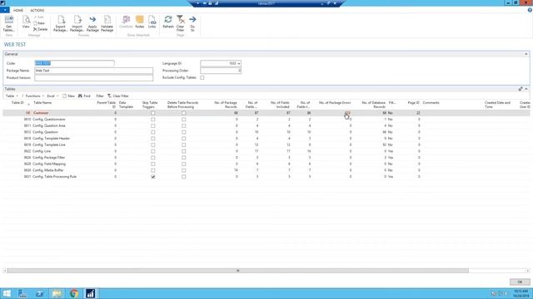The image size is (533, 299).
Task: Uncheck Skip Table Triggers for Config. Table Processing Rule
Action: click(153, 177)
